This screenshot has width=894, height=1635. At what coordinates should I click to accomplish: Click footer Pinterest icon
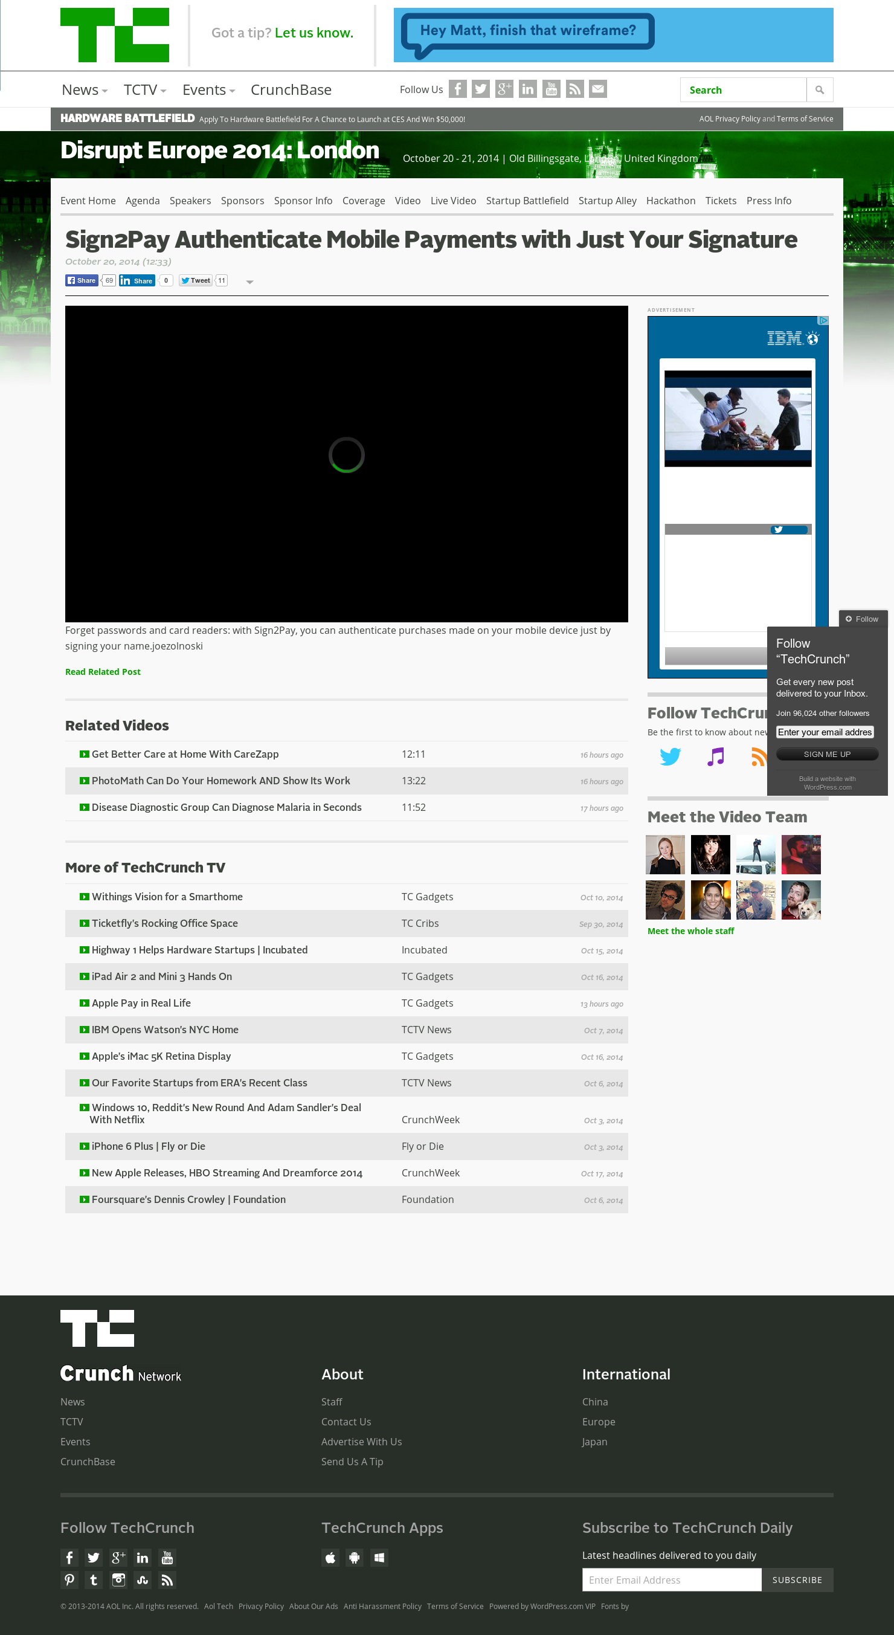click(69, 1580)
